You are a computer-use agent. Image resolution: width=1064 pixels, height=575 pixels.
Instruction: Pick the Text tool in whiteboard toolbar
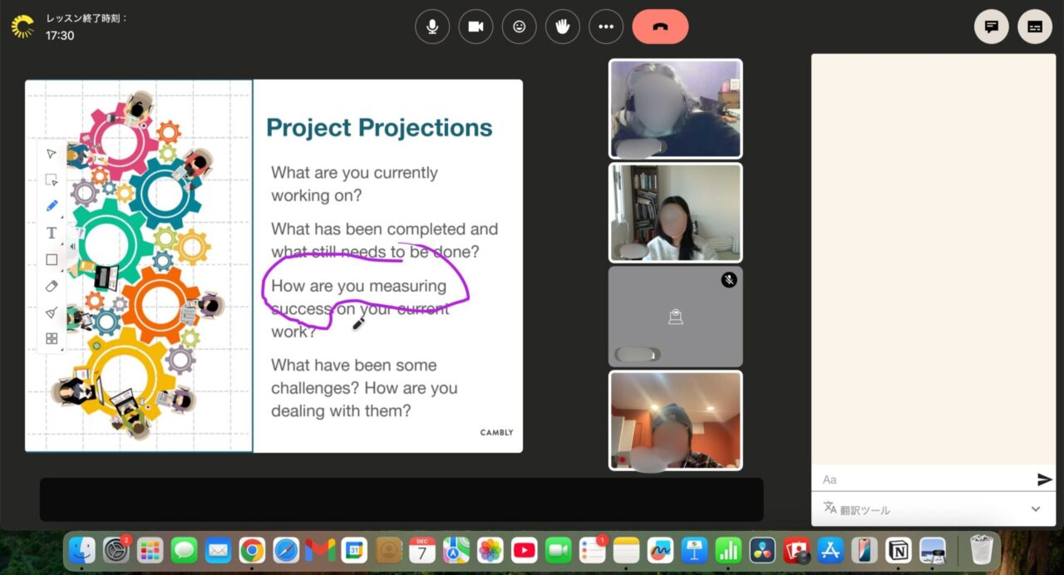point(52,233)
